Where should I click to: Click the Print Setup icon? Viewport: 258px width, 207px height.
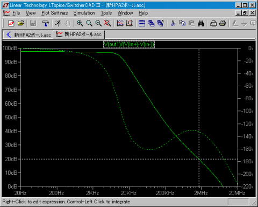[213, 23]
